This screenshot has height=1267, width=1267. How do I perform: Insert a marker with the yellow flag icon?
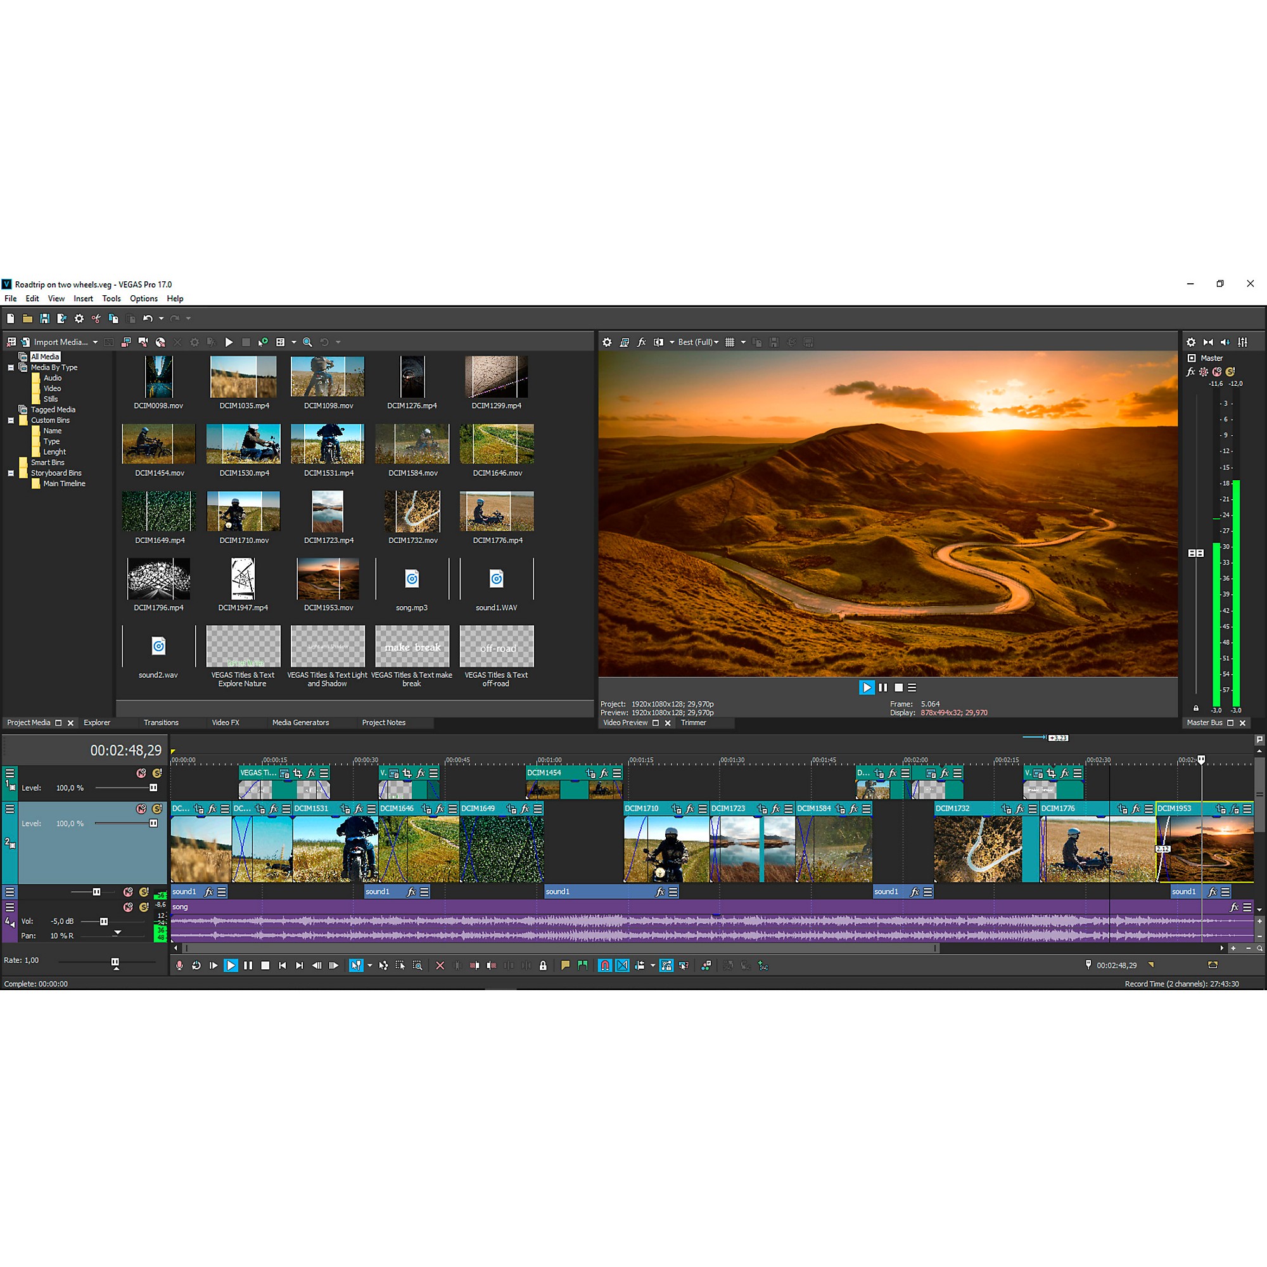point(564,965)
